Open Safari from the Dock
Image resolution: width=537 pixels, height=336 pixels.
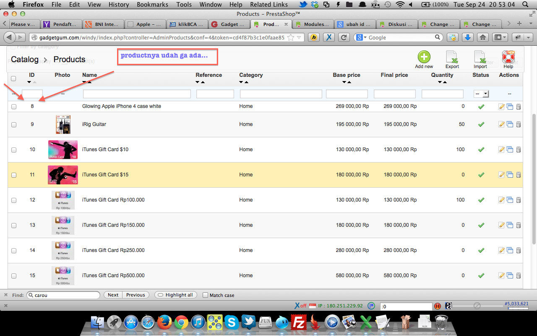pos(148,322)
